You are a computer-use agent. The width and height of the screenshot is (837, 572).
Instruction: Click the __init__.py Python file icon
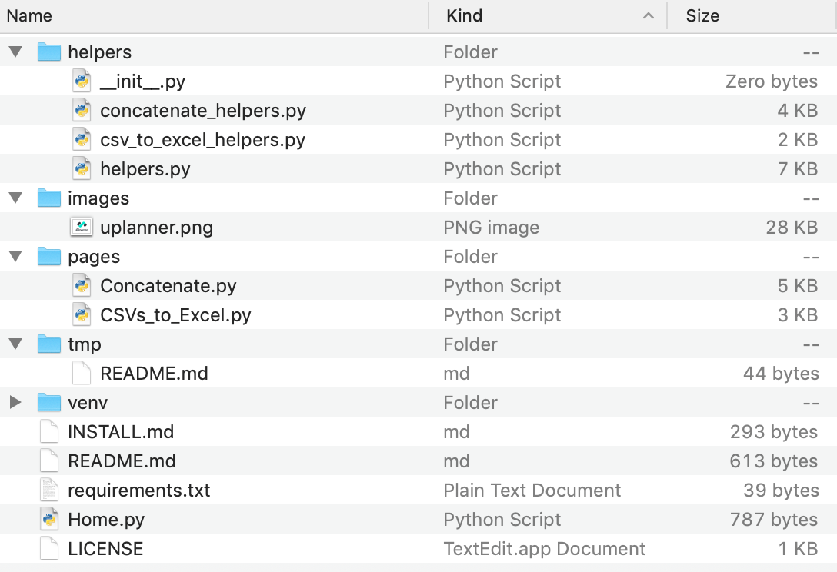click(x=82, y=81)
